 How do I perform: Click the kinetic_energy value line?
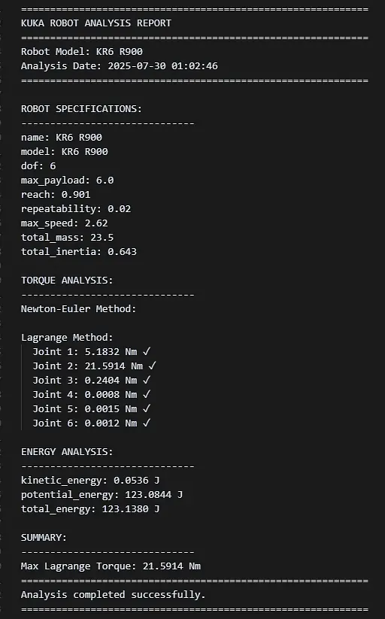click(x=90, y=480)
